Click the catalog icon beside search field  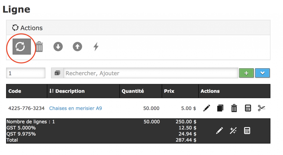[x=57, y=73]
